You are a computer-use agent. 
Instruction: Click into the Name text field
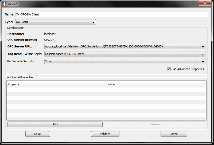111,14
